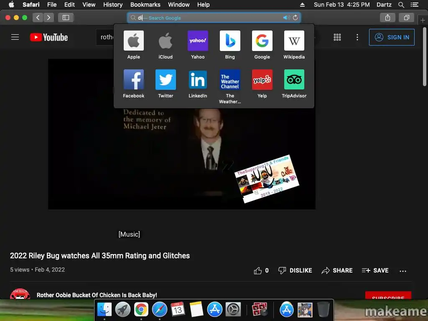This screenshot has width=428, height=321.
Task: Open the Bookmarks menu
Action: coord(145,5)
